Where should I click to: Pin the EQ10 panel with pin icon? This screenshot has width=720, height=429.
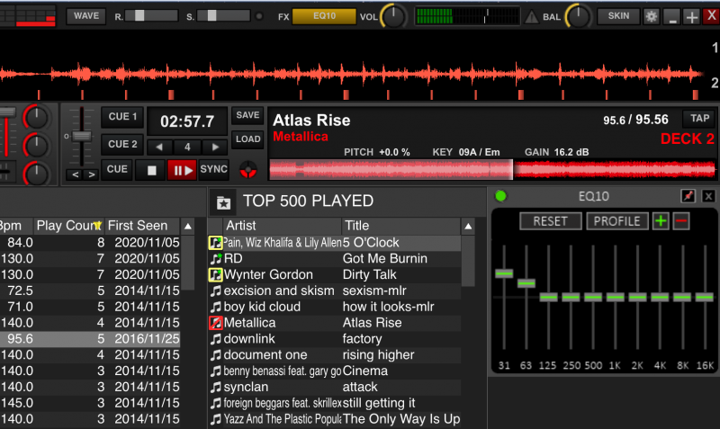688,196
